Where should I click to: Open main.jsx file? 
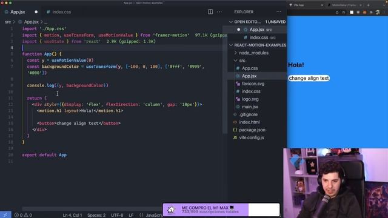click(x=250, y=107)
